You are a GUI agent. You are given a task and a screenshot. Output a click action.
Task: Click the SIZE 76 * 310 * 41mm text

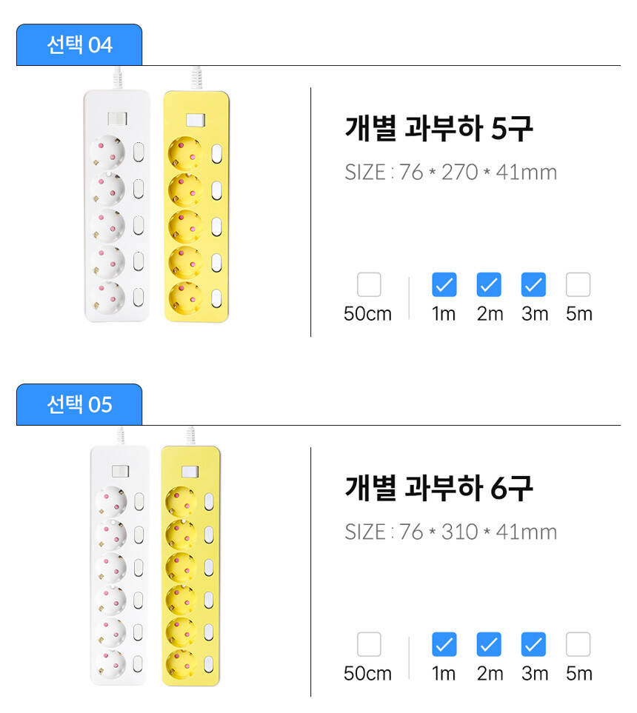(x=450, y=532)
